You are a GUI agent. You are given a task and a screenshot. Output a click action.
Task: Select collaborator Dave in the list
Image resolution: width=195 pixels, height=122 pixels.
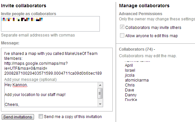[x=130, y=90]
